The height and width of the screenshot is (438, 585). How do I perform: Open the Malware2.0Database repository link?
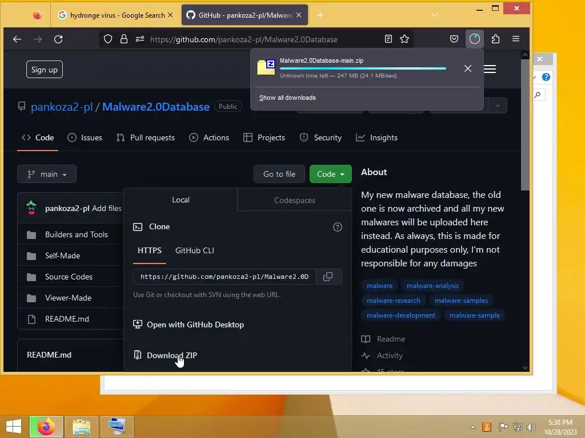(x=156, y=107)
